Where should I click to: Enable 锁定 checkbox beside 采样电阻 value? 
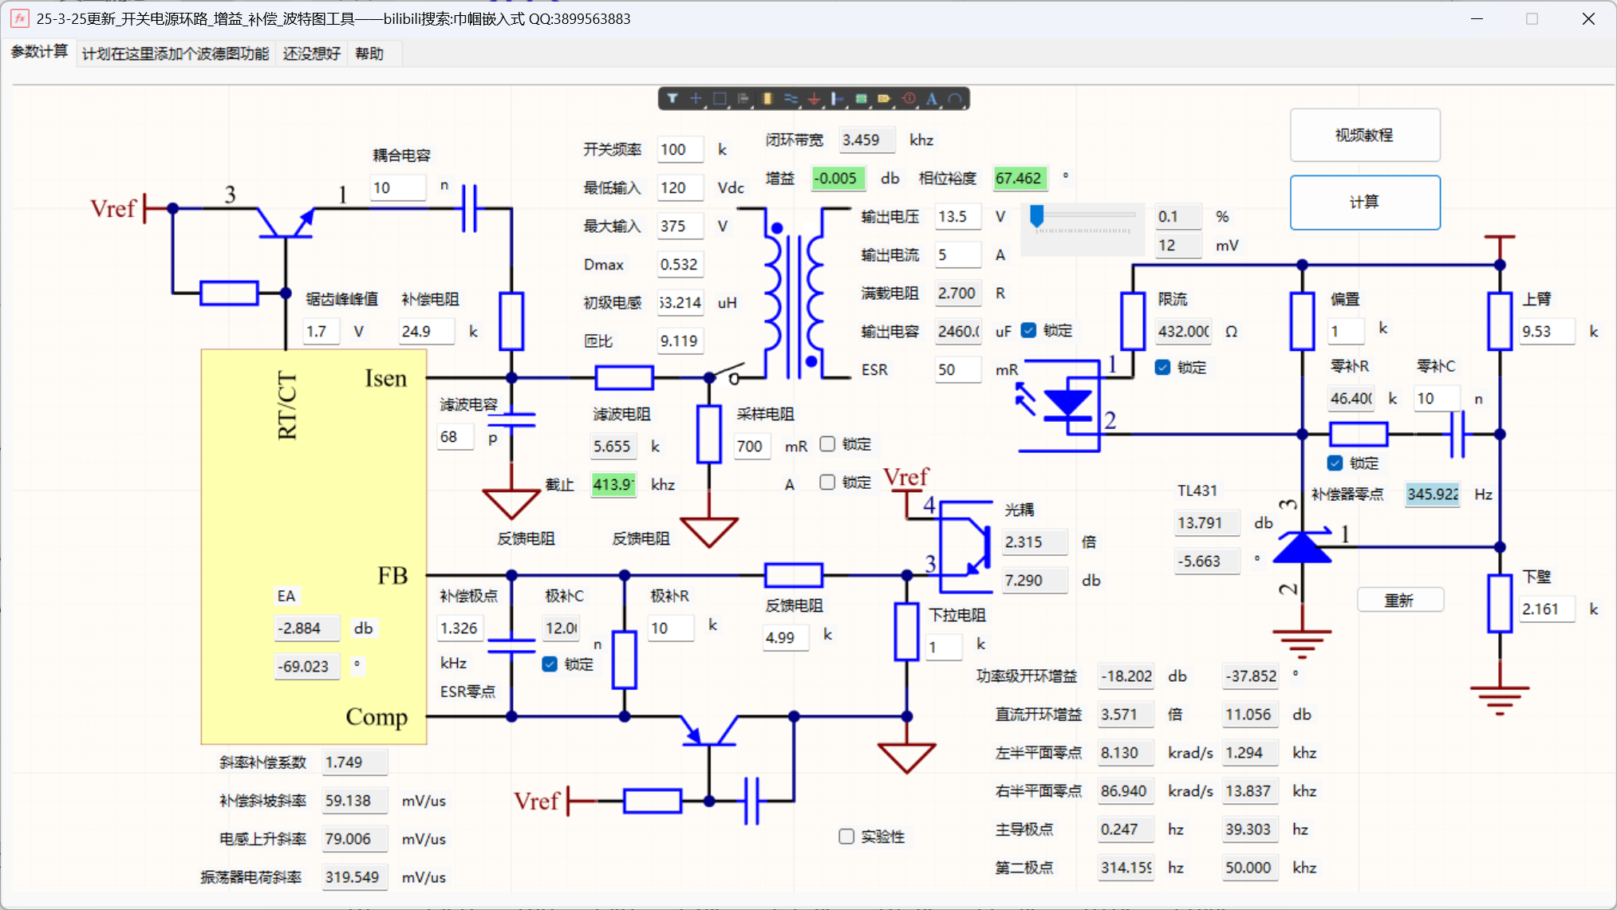coord(828,444)
